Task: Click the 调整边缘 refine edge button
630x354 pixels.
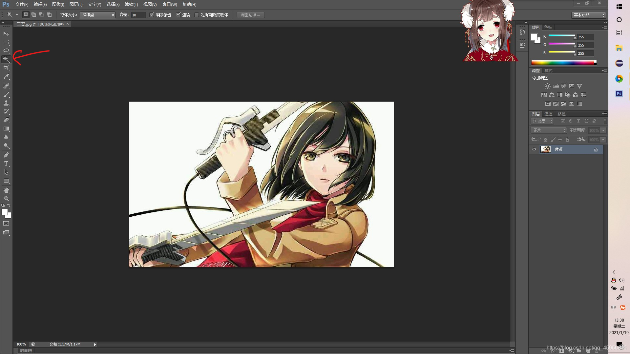Action: [x=250, y=15]
